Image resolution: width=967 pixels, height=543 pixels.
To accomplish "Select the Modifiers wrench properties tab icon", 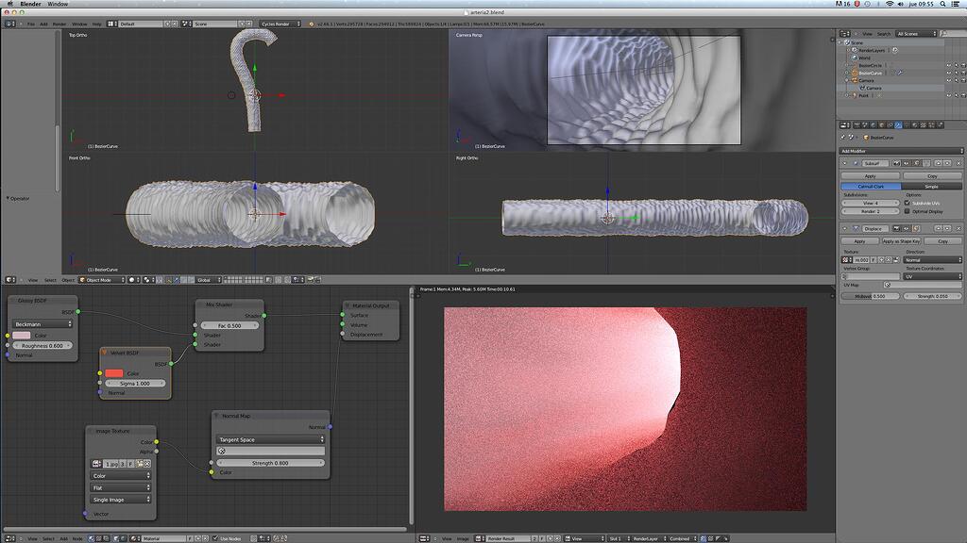I will point(898,125).
